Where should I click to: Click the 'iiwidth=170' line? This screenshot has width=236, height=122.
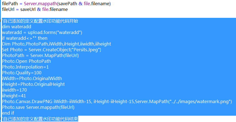pyautogui.click(x=14, y=90)
